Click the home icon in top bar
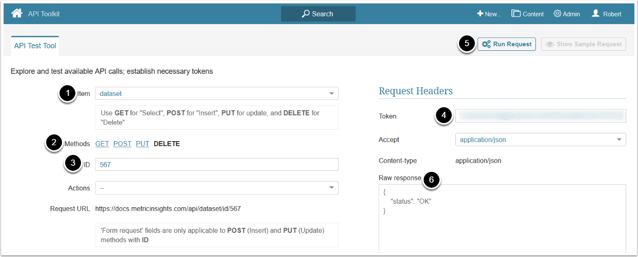Image resolution: width=638 pixels, height=257 pixels. [17, 13]
